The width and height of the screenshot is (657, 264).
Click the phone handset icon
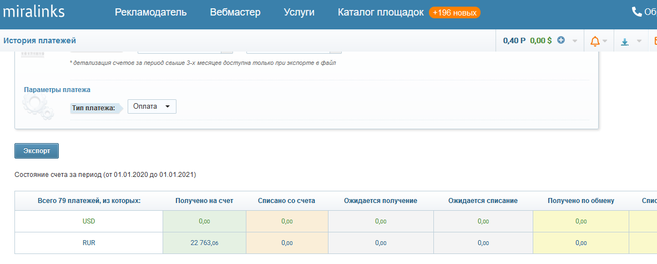click(x=636, y=12)
